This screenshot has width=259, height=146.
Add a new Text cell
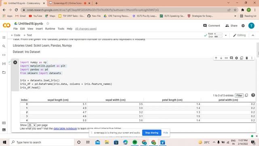coord(28,35)
